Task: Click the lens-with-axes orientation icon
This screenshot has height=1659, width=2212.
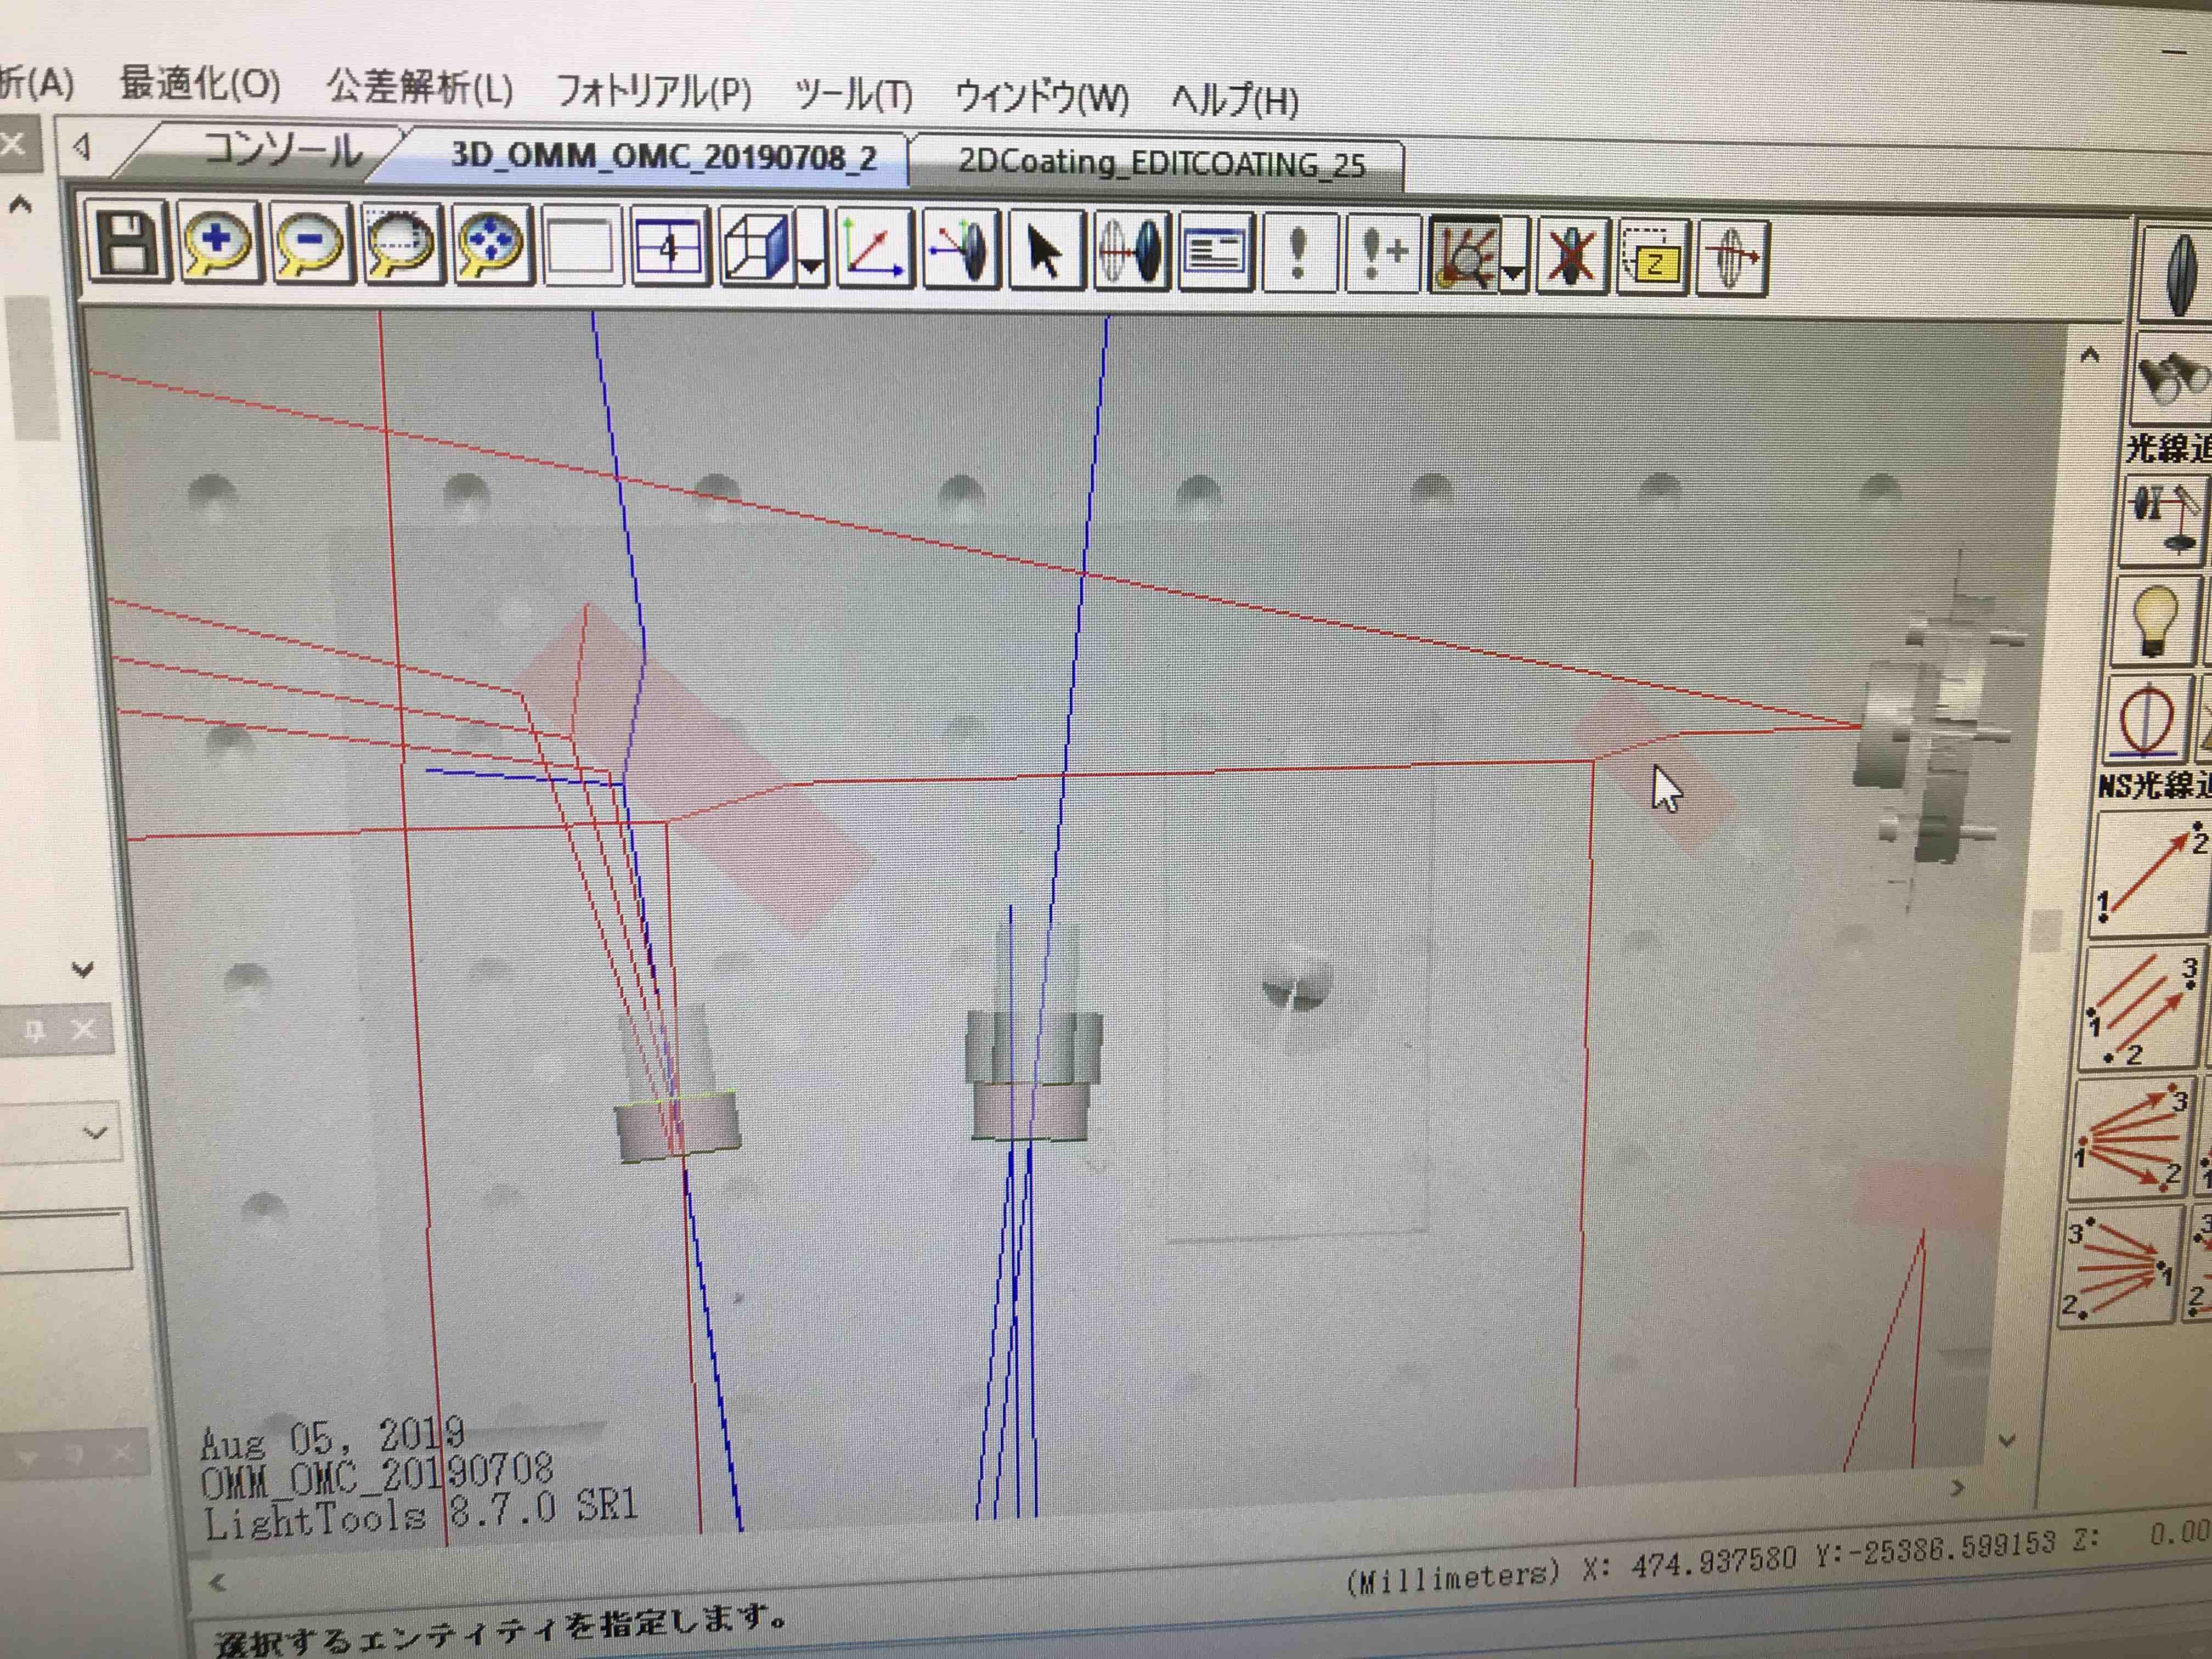Action: [960, 251]
